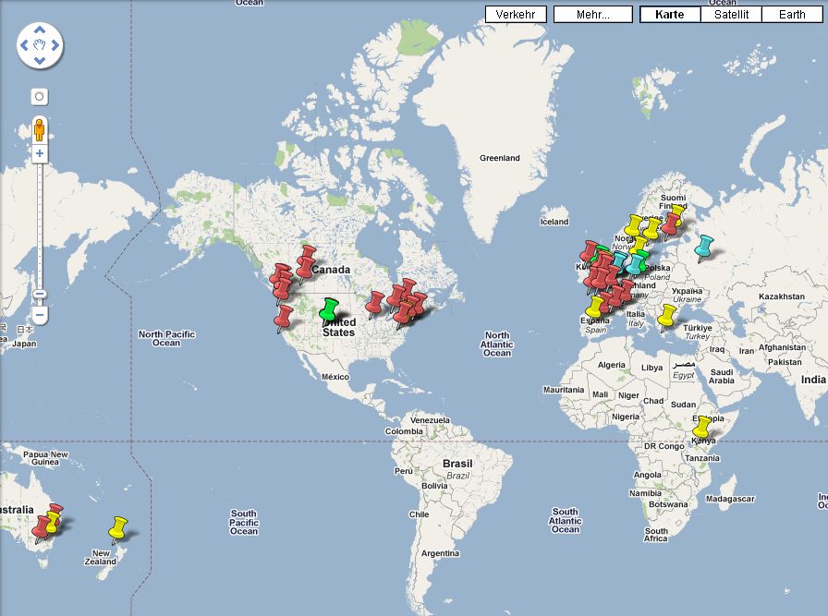
Task: Switch to the Karte map view
Action: 670,14
